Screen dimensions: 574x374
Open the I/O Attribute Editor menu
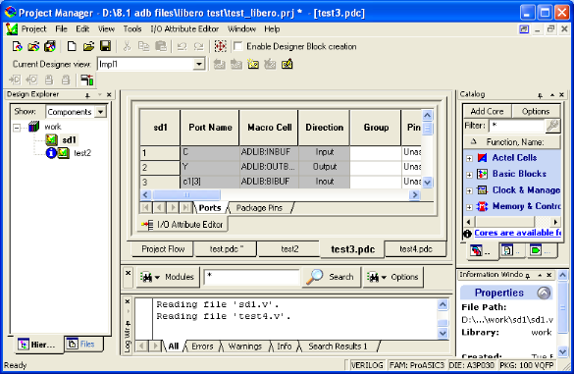click(x=184, y=28)
